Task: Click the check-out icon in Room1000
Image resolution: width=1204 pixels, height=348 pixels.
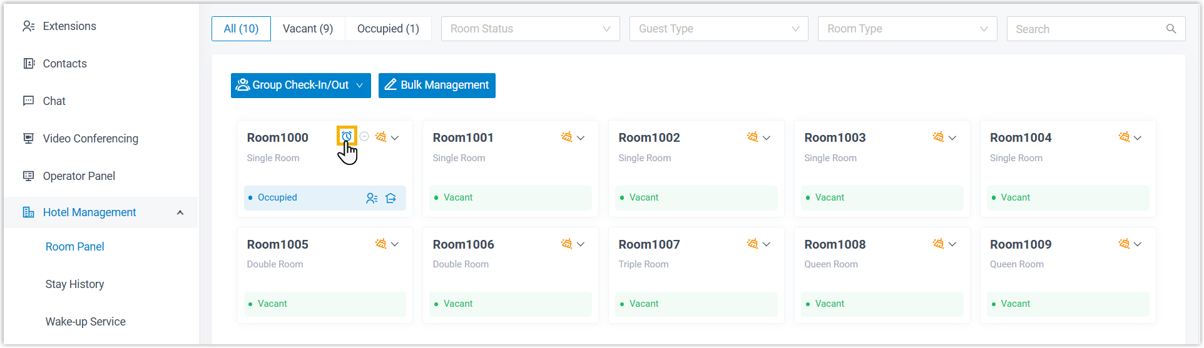Action: click(391, 198)
